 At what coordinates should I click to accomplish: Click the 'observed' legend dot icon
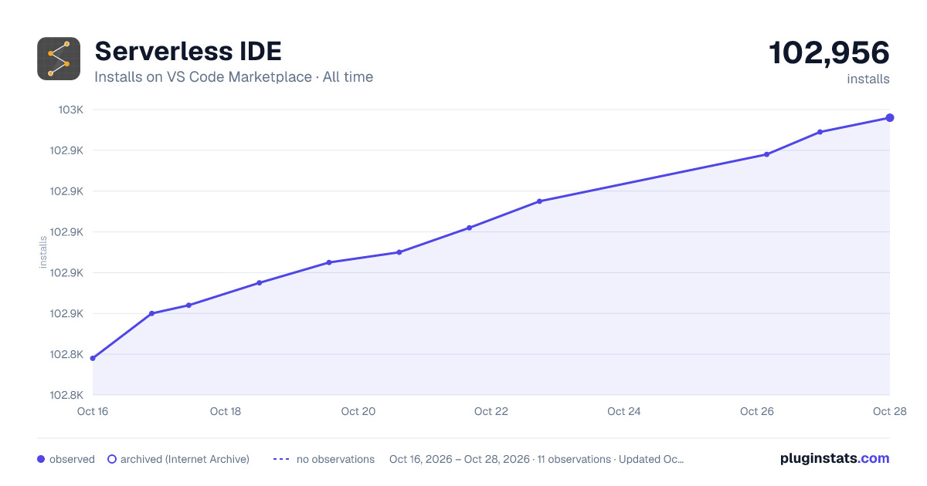point(41,459)
